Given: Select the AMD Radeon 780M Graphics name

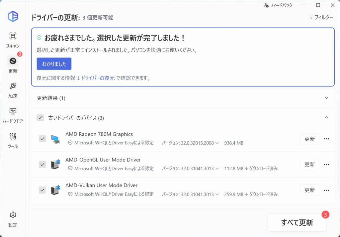Looking at the screenshot, I should point(99,134).
